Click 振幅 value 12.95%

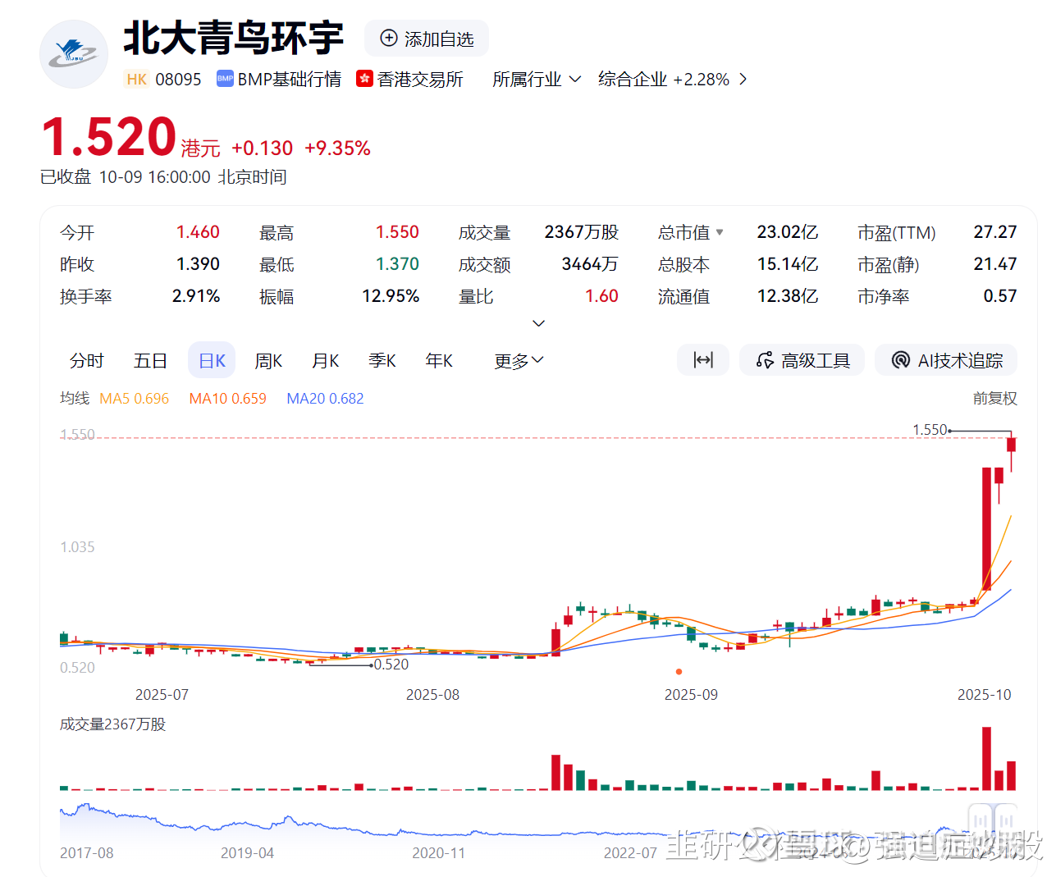pyautogui.click(x=391, y=296)
